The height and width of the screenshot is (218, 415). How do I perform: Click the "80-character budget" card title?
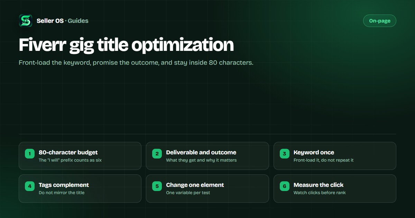[68, 152]
